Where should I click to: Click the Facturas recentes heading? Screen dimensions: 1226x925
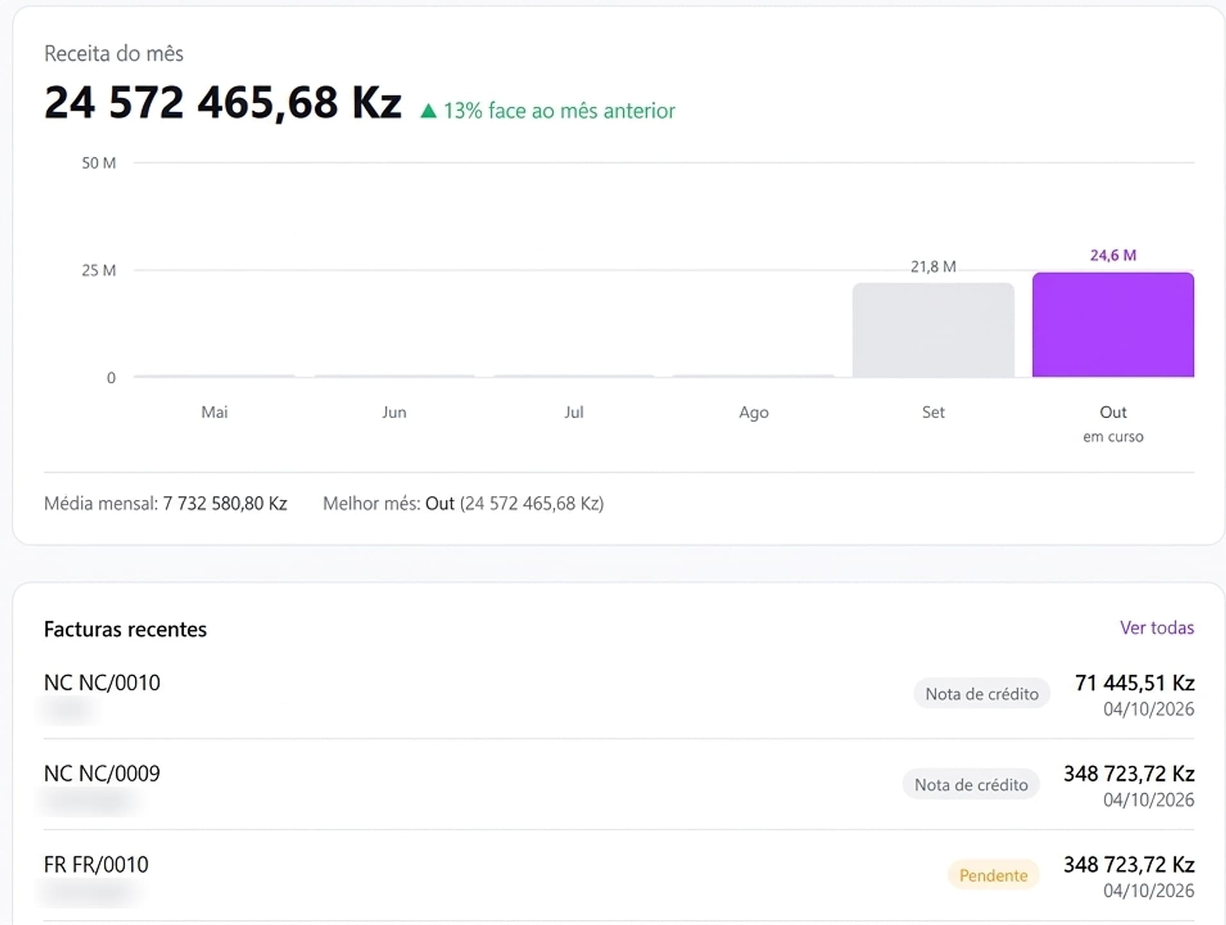(x=125, y=629)
